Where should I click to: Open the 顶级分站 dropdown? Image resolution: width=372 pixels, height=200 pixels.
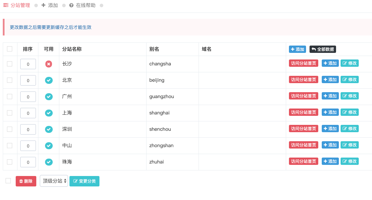point(54,181)
